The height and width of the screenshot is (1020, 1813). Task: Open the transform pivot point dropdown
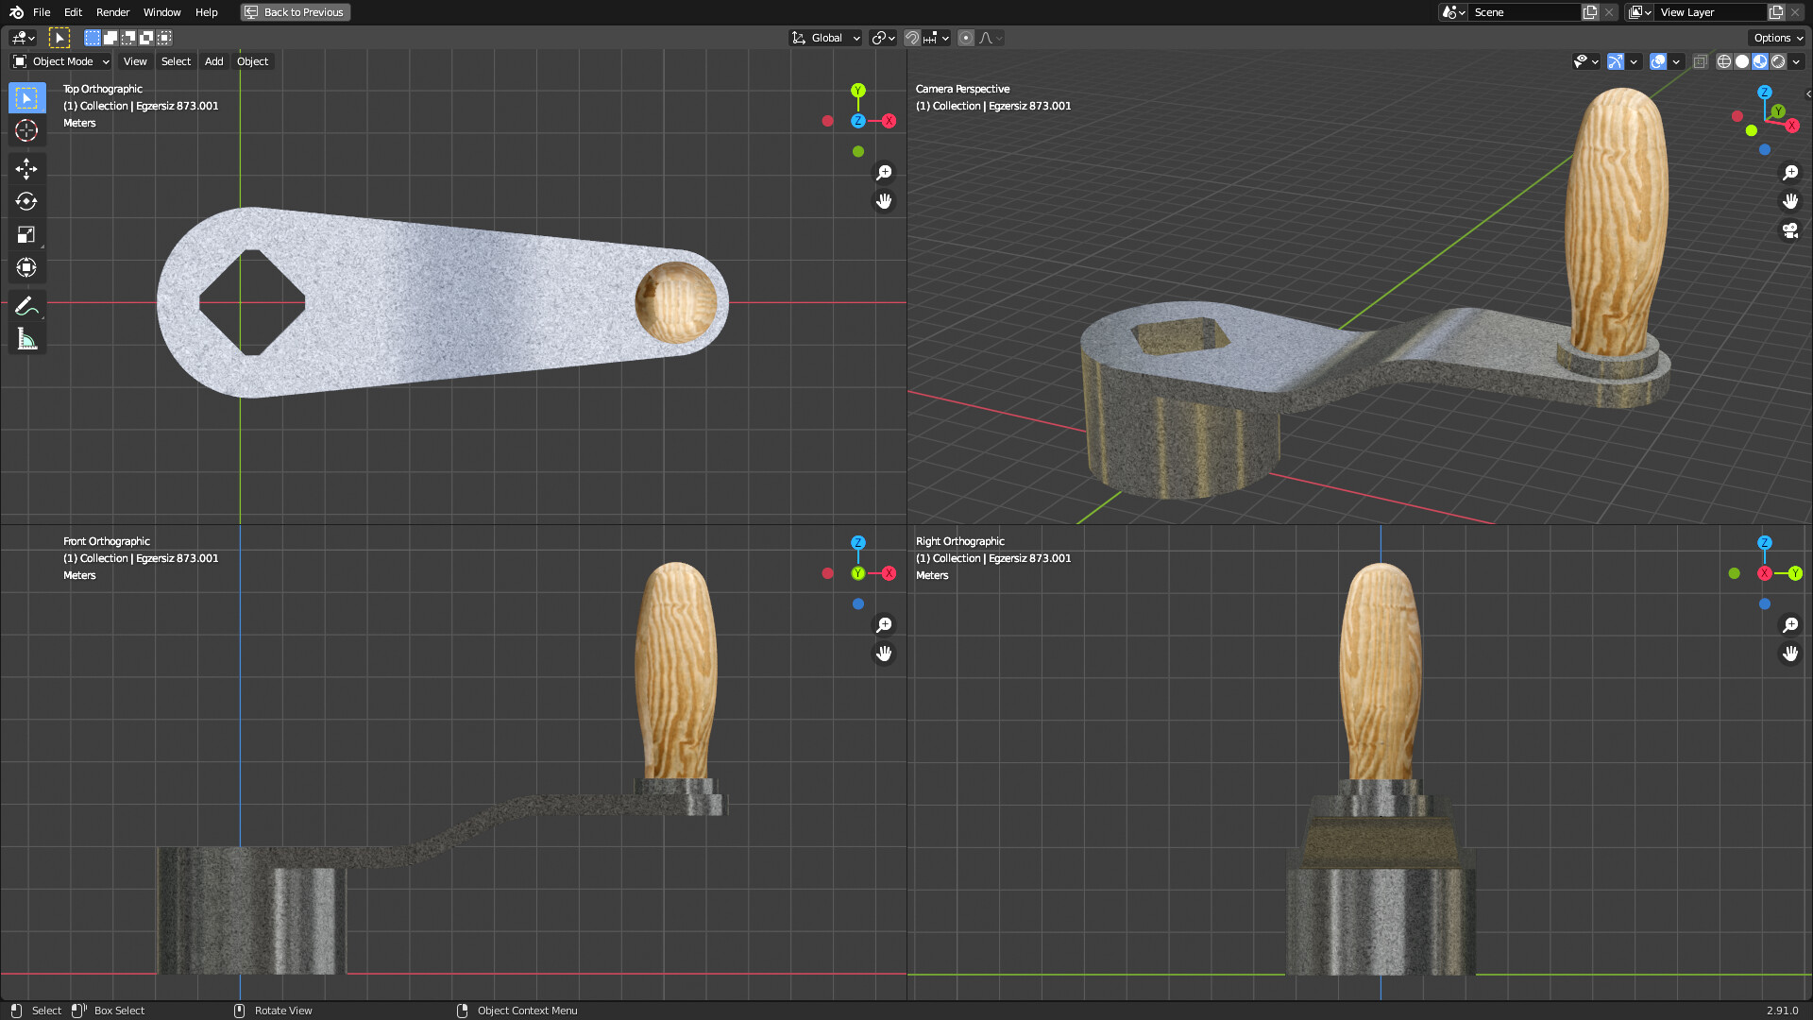coord(879,38)
